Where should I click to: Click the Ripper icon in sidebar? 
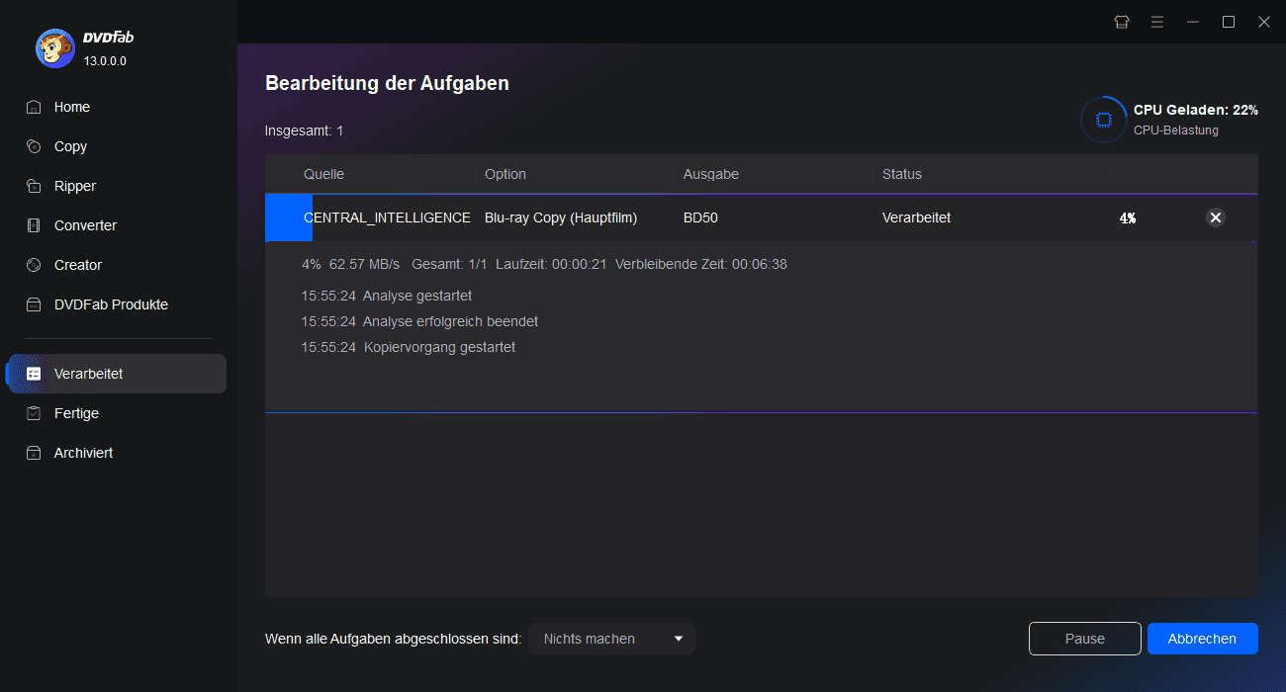34,186
